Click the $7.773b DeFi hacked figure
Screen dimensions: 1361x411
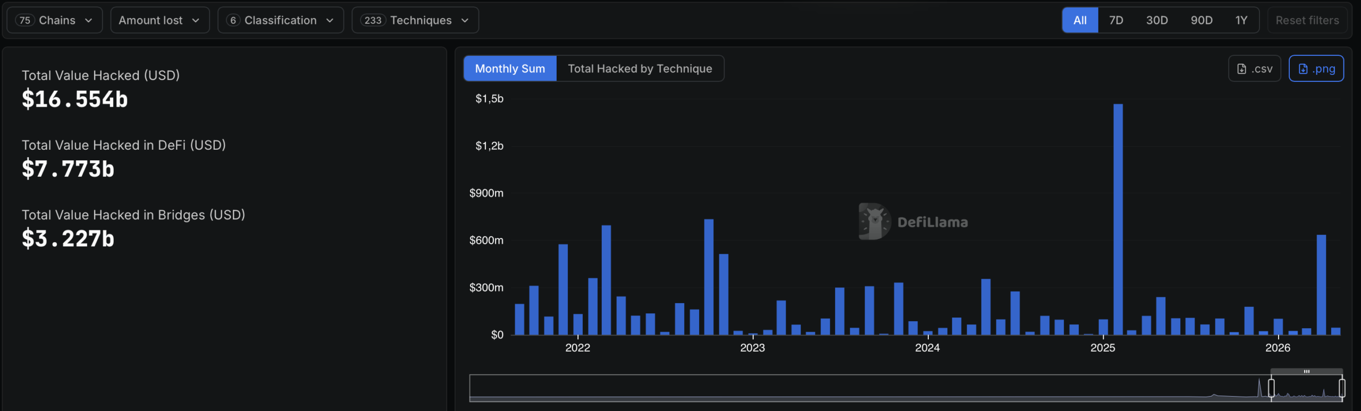(68, 169)
